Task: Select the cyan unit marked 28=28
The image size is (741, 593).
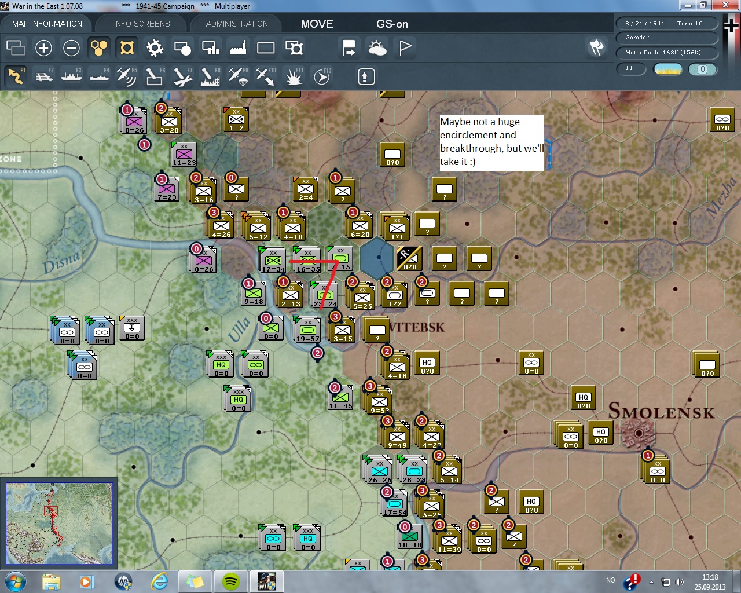Action: (413, 470)
